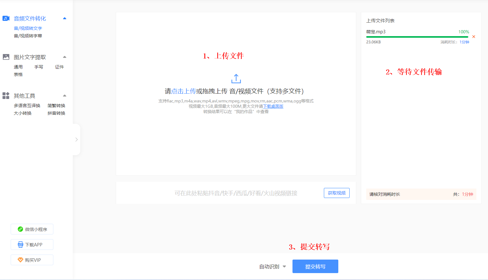Click the video link paste input field

(236, 193)
